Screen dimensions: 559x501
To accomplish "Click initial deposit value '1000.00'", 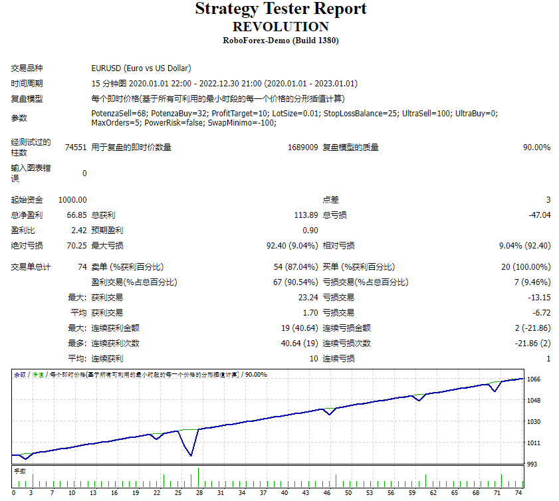I will click(x=72, y=199).
